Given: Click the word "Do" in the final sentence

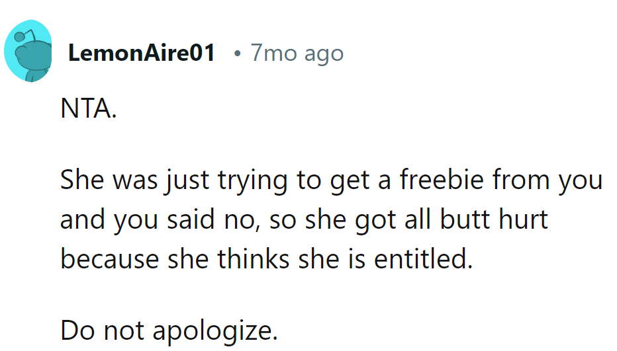Looking at the screenshot, I should pos(75,330).
